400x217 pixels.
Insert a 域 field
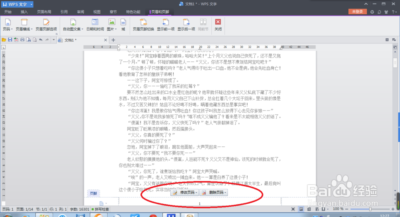(x=123, y=25)
